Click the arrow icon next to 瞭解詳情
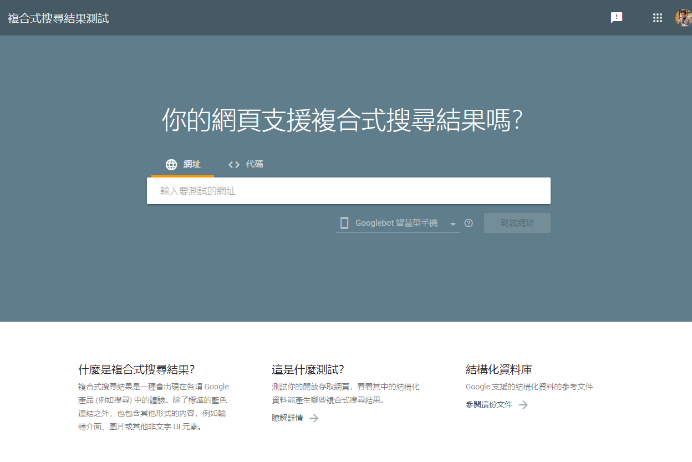This screenshot has height=462, width=692. (x=314, y=418)
